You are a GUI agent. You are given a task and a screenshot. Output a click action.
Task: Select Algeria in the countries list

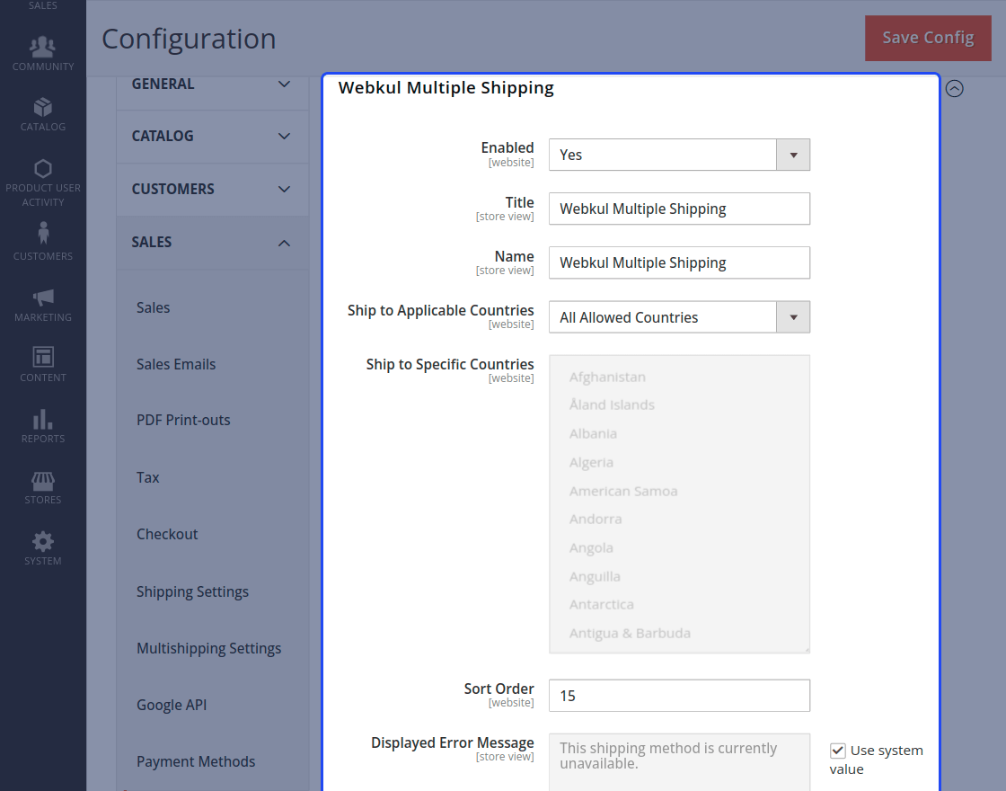591,462
